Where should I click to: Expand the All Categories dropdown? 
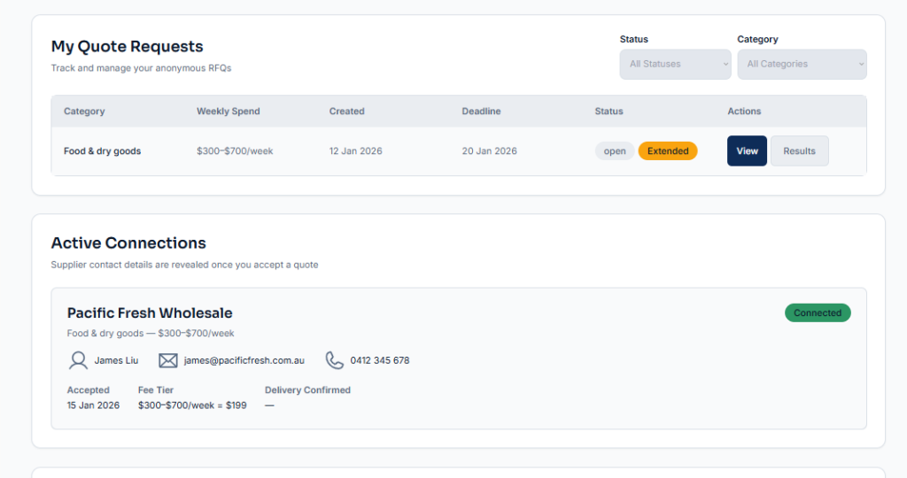[x=802, y=64]
